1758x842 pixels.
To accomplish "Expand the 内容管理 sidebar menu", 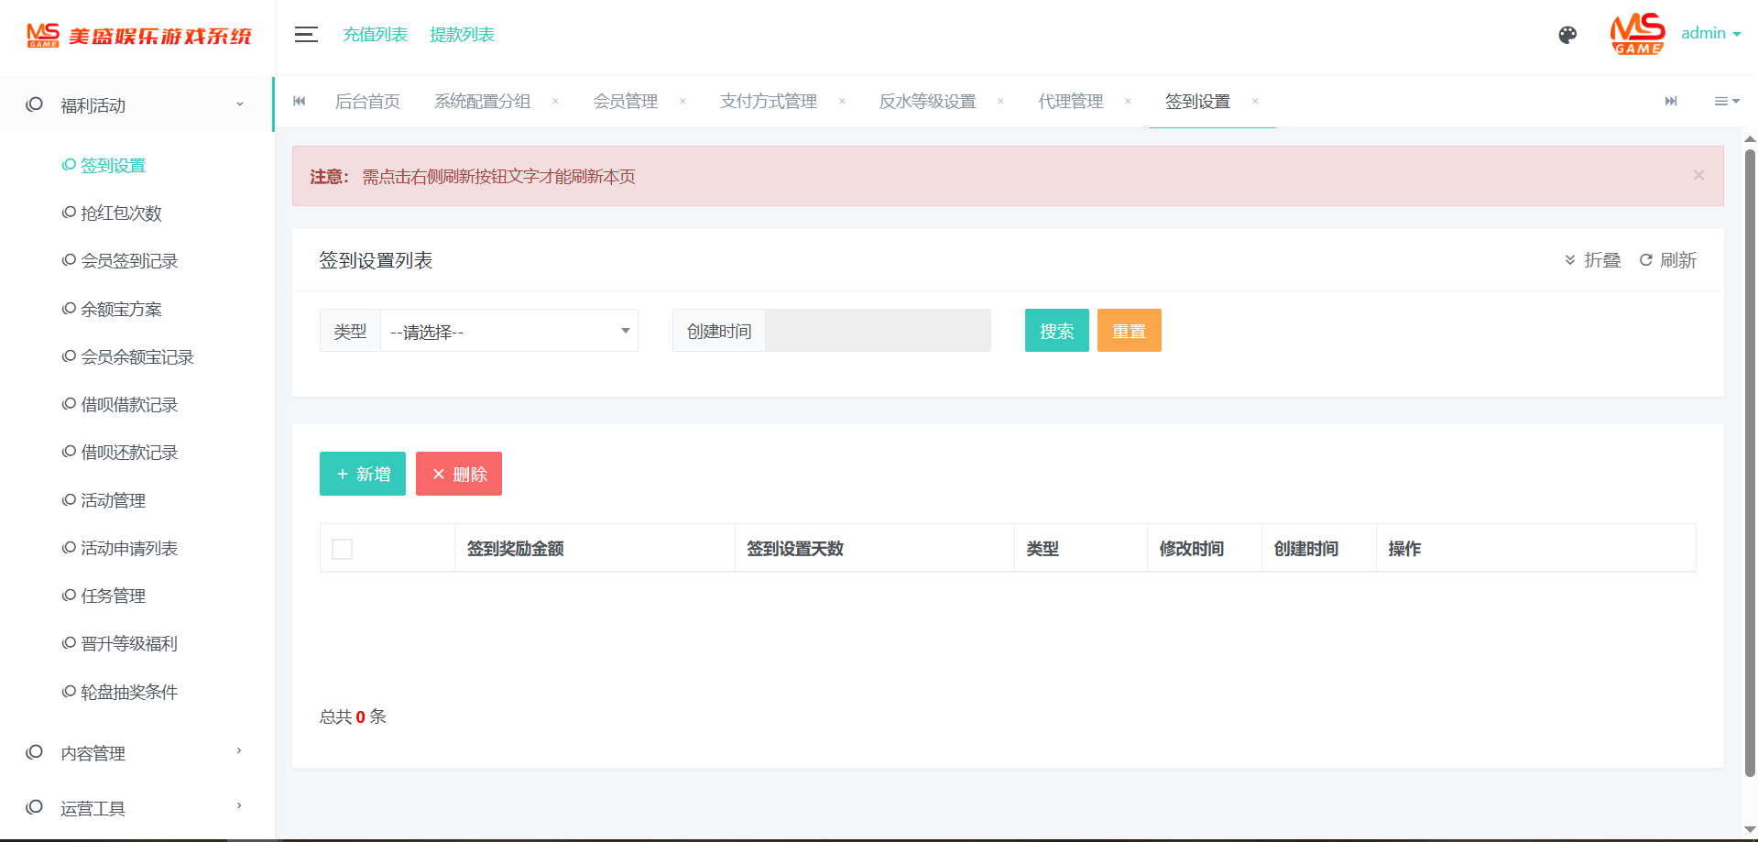I will click(x=137, y=753).
